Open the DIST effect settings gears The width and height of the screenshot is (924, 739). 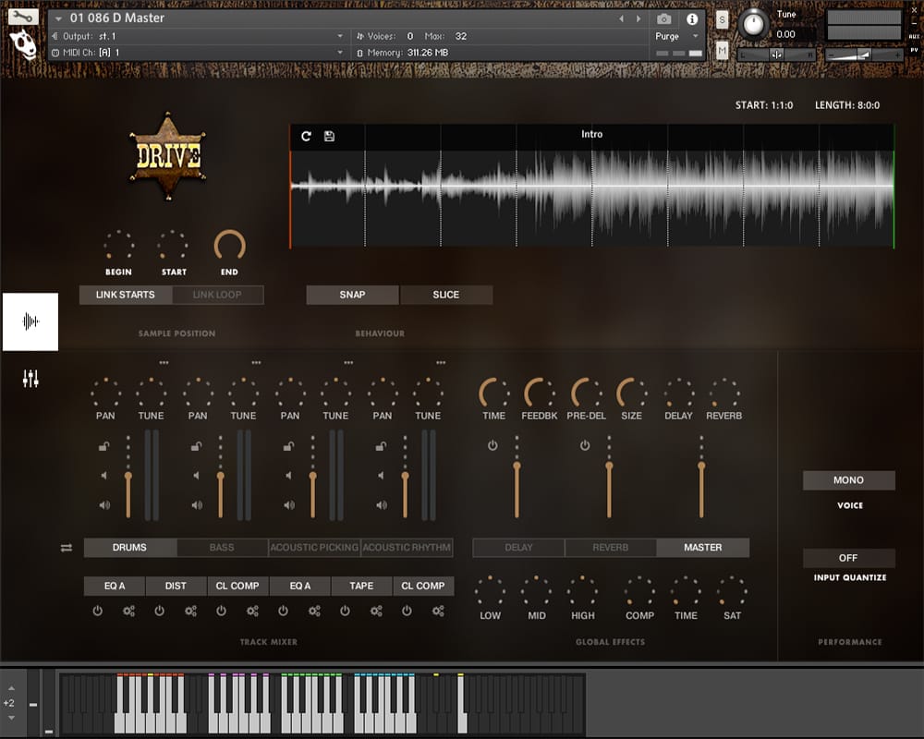coord(190,611)
